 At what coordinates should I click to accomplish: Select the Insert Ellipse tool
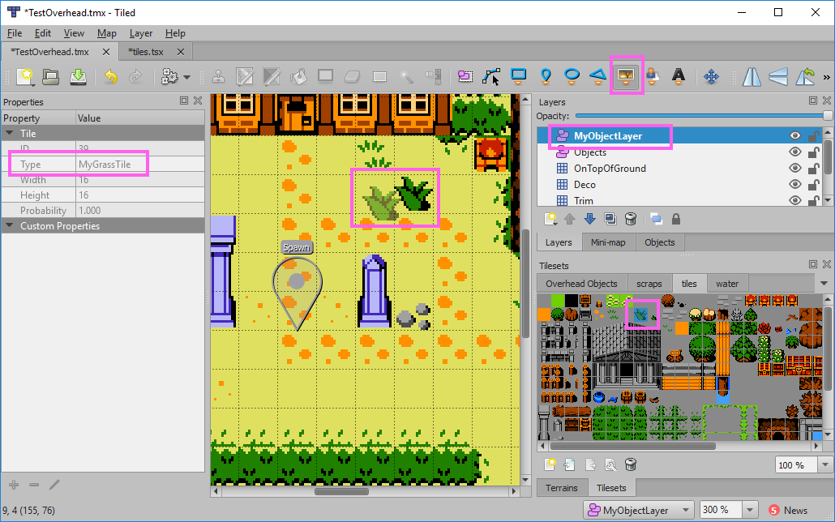point(572,75)
